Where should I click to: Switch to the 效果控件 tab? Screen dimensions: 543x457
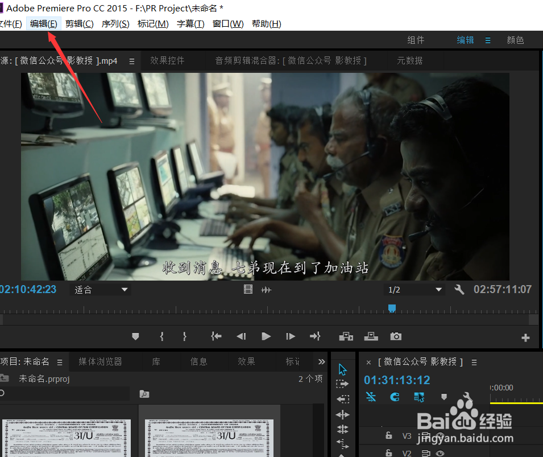167,61
